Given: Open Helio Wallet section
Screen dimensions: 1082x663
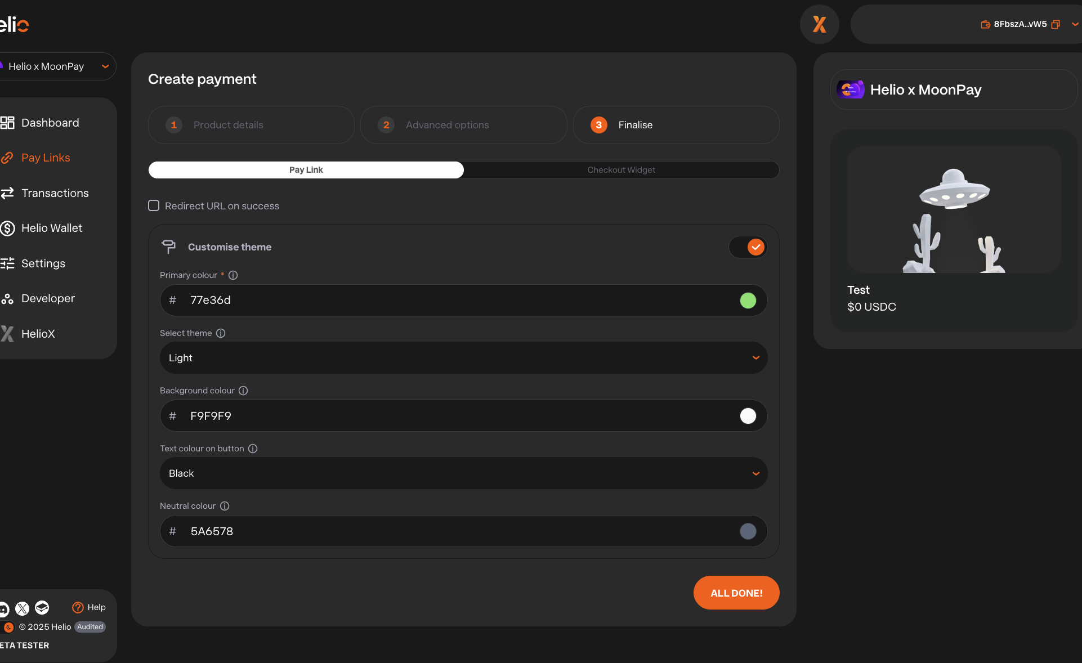Looking at the screenshot, I should click(51, 228).
